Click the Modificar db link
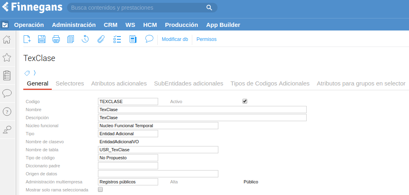The height and width of the screenshot is (195, 409). point(175,39)
